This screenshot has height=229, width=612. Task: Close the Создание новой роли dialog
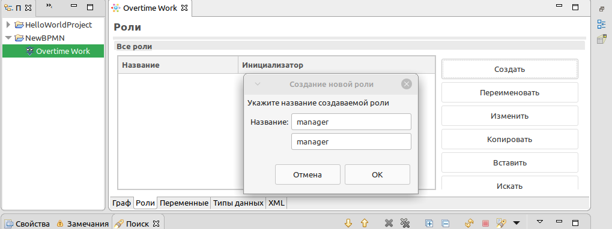(x=407, y=84)
